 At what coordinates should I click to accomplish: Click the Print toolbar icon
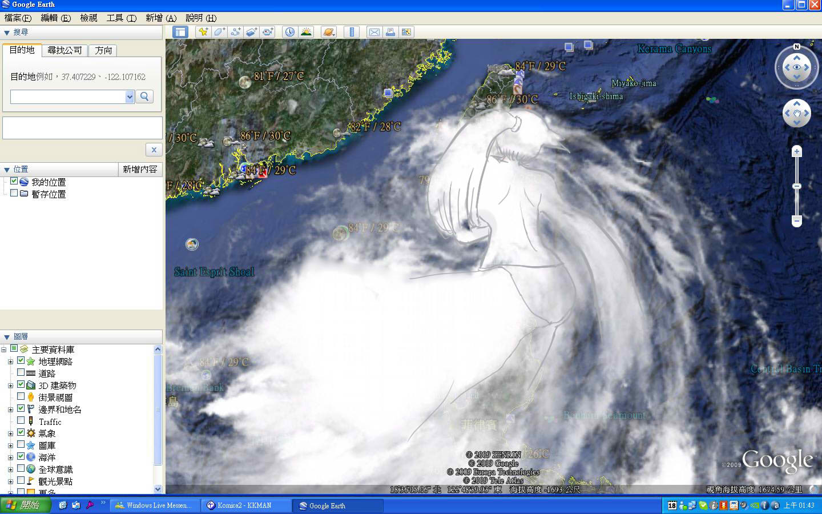tap(390, 32)
